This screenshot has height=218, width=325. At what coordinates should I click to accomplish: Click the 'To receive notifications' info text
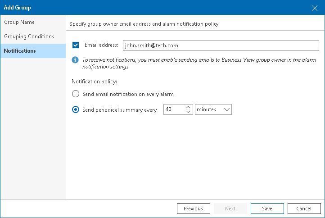[x=199, y=63]
